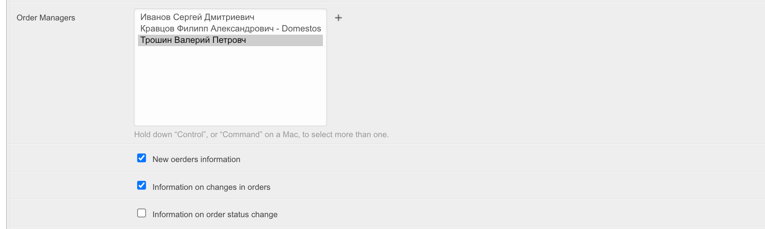Click the surname "Кравцов" in the list

[157, 29]
